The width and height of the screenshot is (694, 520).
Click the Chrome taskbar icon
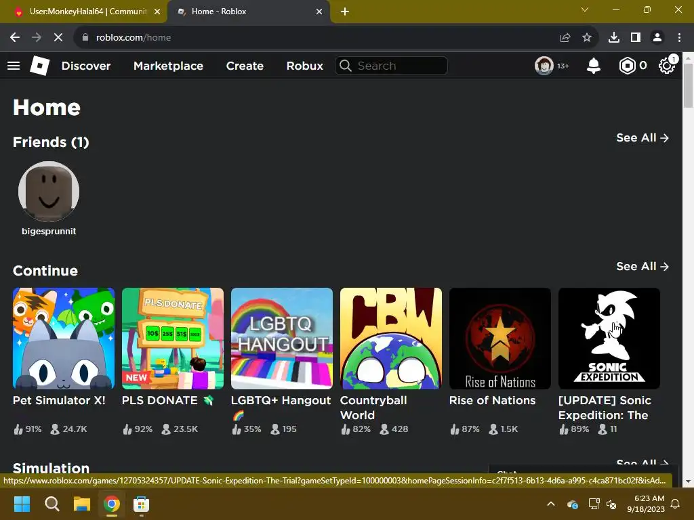(x=112, y=504)
